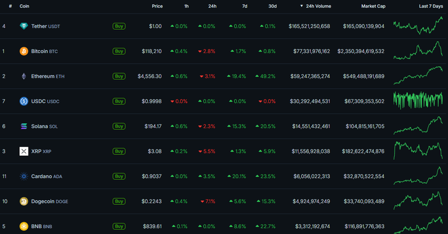
Task: Click the BNB logo icon
Action: point(24,226)
